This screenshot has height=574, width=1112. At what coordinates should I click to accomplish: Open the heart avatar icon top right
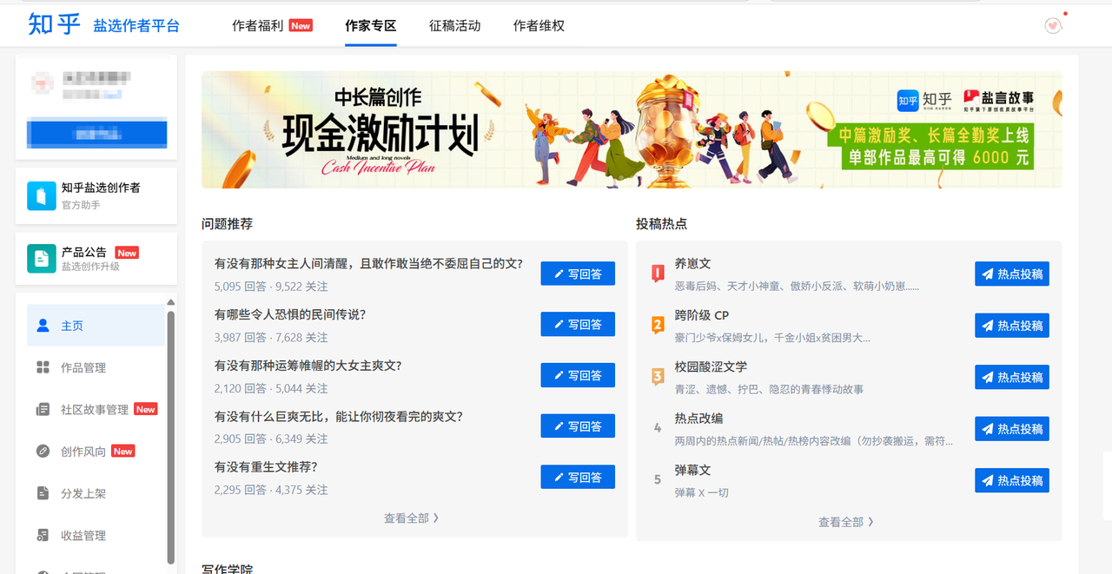(1054, 26)
